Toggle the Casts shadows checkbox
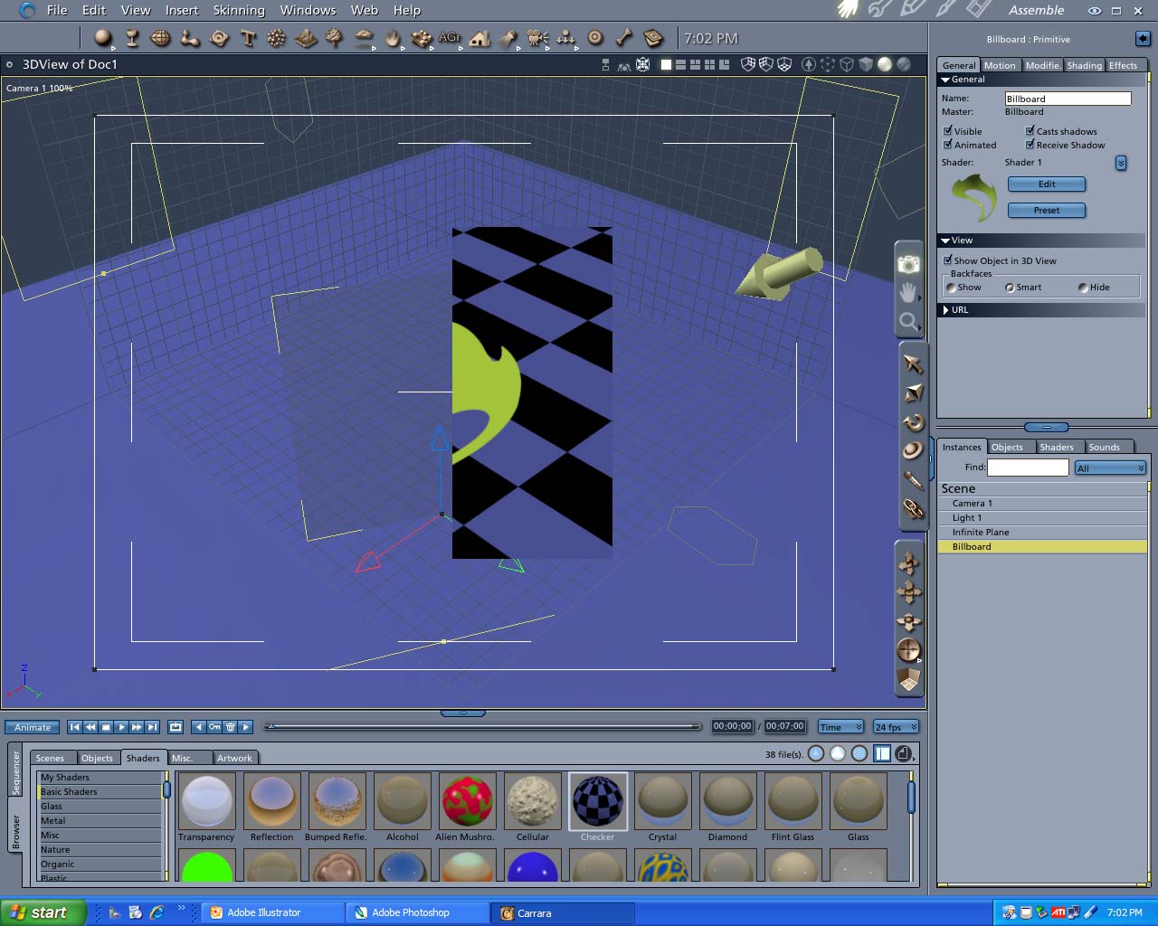The image size is (1158, 926). coord(1030,131)
